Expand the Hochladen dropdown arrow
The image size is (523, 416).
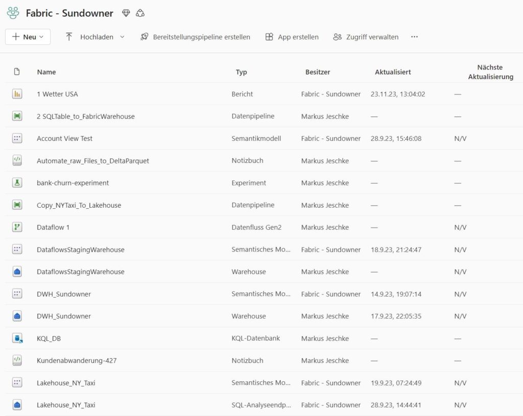pyautogui.click(x=122, y=37)
